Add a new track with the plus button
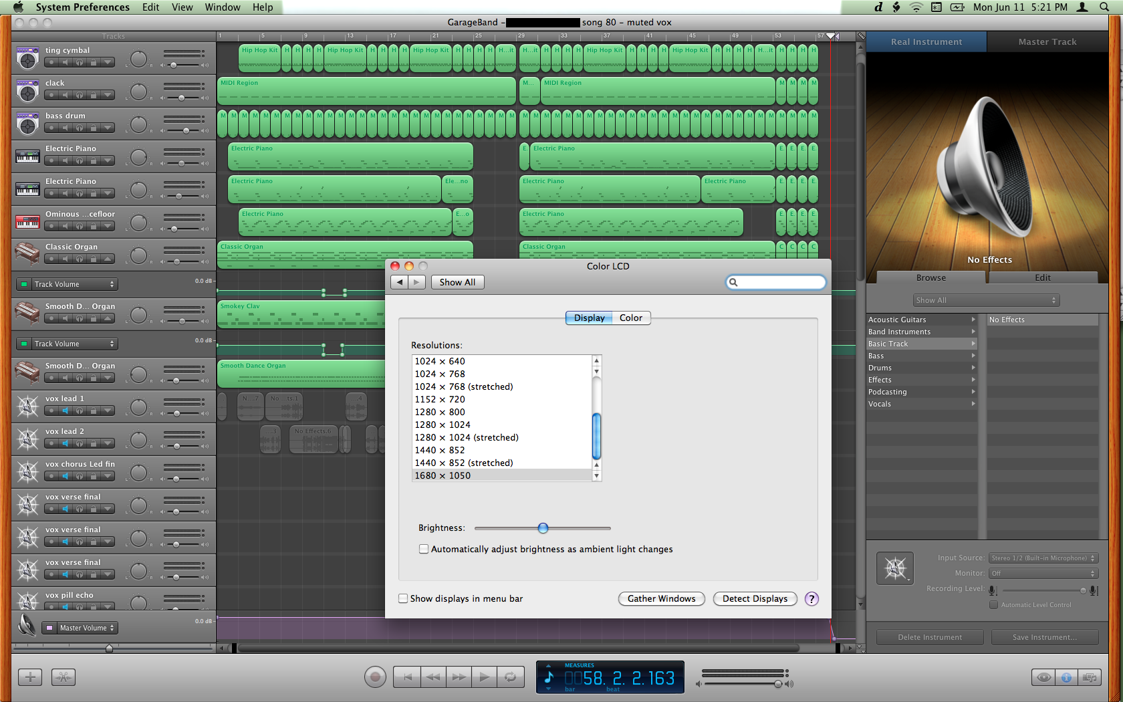Screen dimensions: 1123x702 coord(30,677)
